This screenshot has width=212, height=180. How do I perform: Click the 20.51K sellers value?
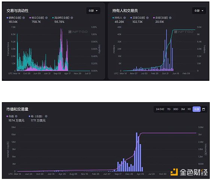click(x=160, y=22)
